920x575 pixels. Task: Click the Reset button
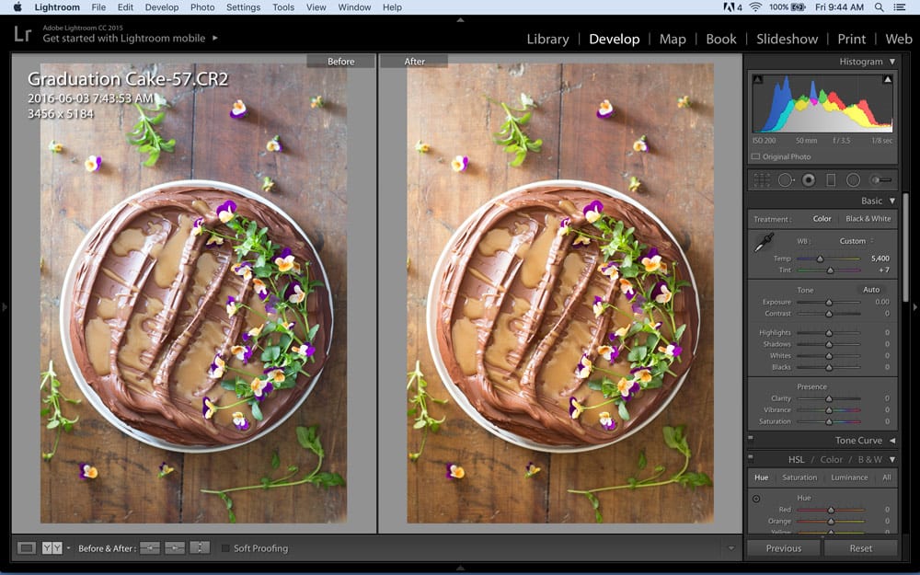[861, 548]
